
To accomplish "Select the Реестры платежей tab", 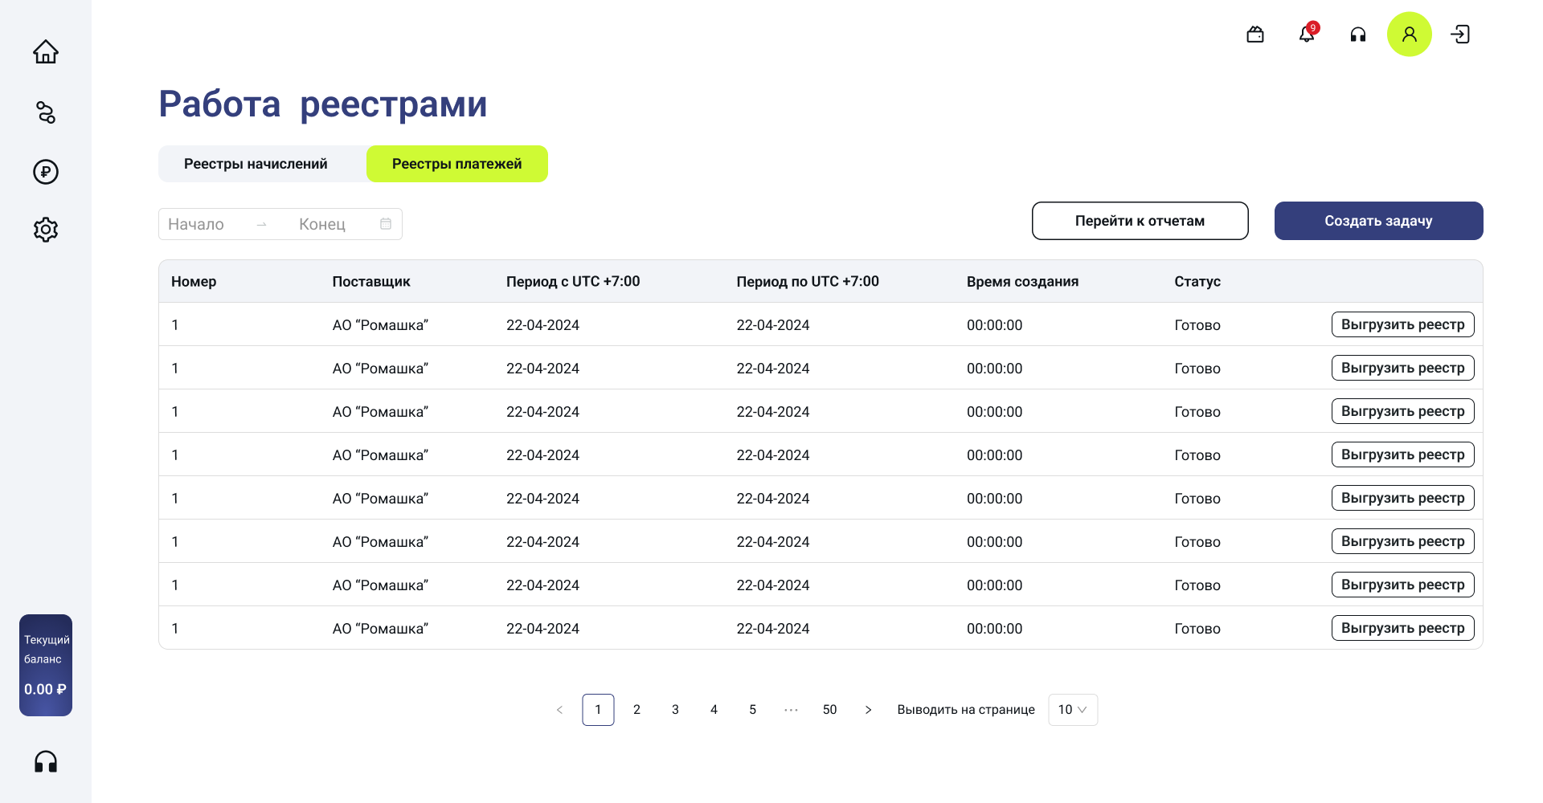I will coord(456,164).
